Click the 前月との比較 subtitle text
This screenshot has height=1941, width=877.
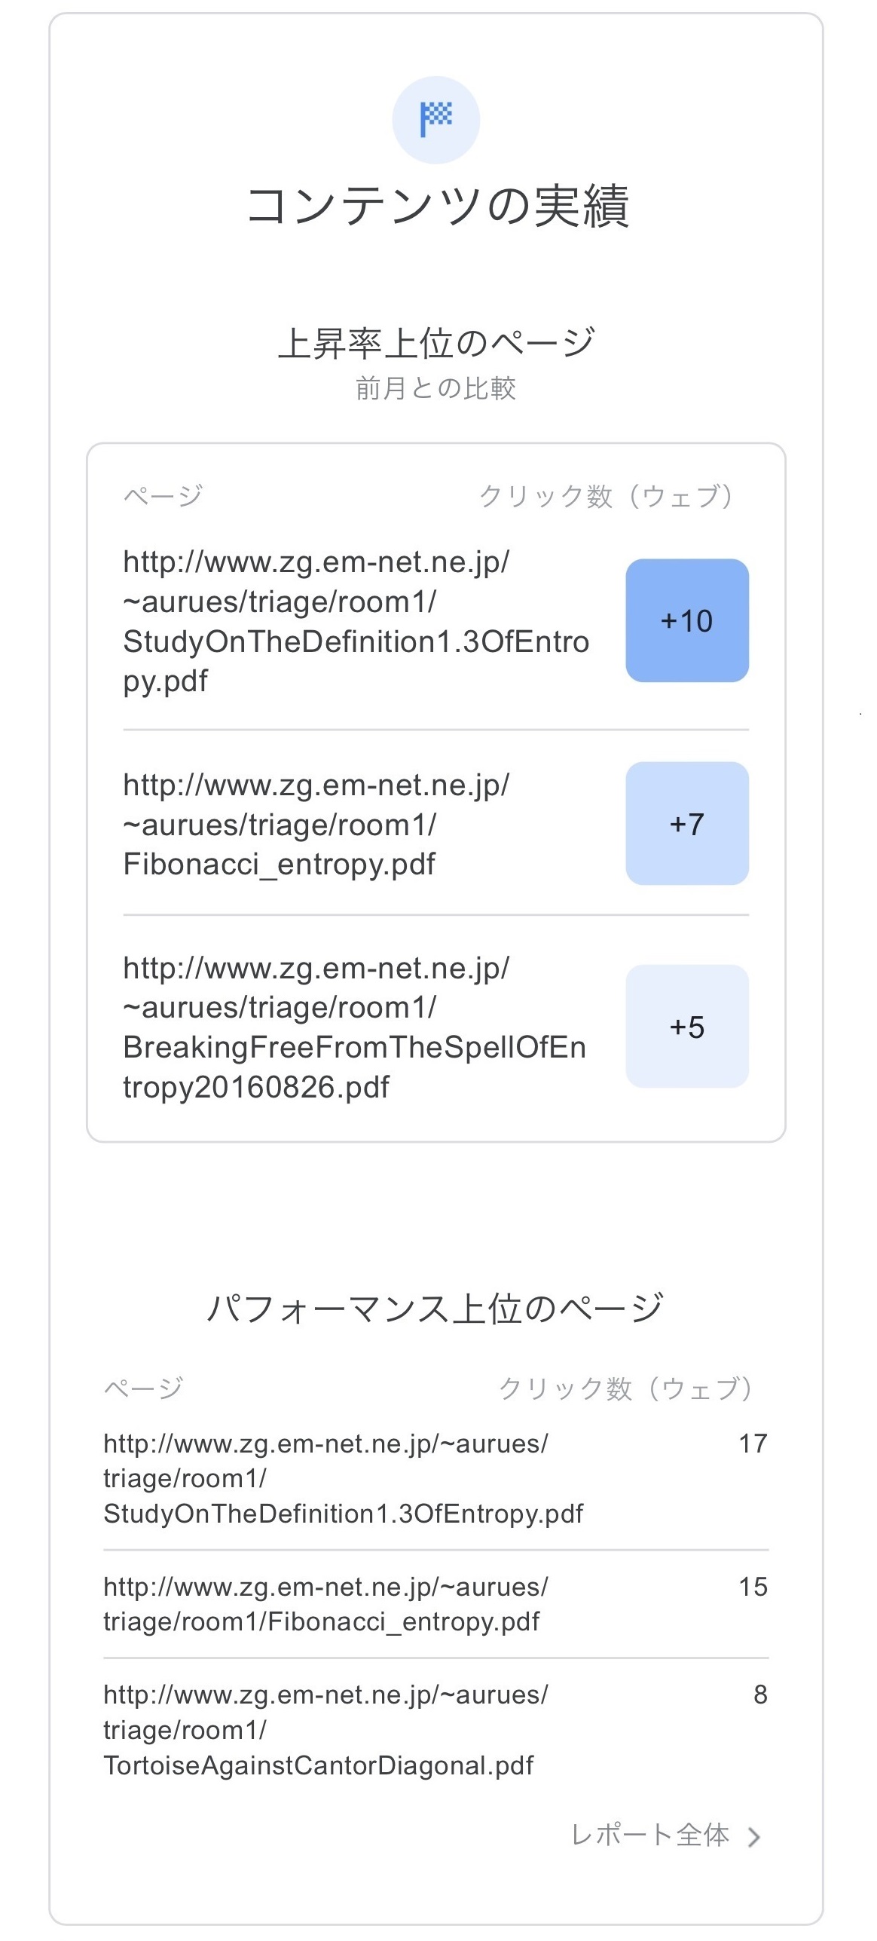coord(435,388)
